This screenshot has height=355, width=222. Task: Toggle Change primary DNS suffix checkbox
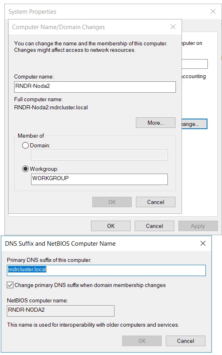[x=10, y=285]
